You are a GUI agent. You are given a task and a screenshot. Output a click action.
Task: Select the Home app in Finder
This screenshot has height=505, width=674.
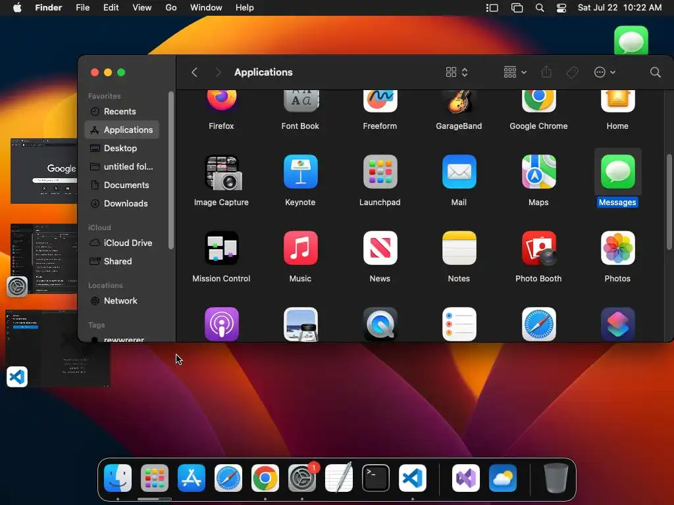point(617,101)
